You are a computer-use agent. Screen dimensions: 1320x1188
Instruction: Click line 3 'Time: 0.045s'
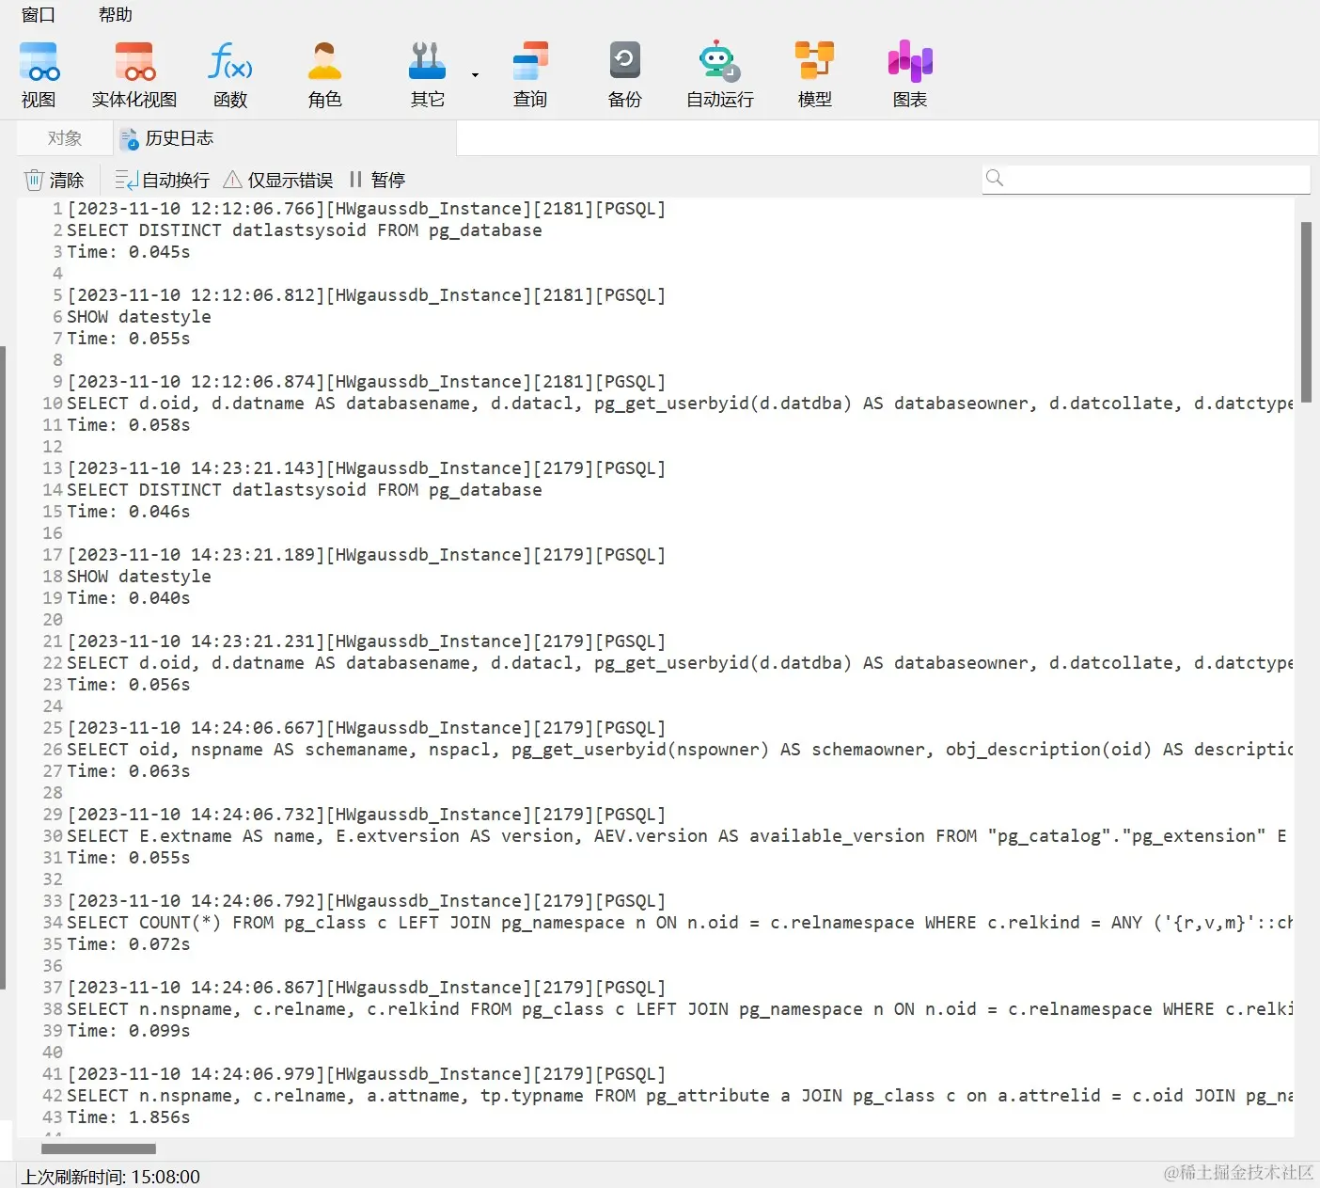129,252
